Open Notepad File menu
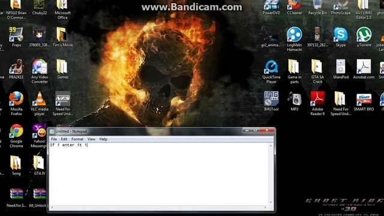This screenshot has width=384, height=216. pos(54,139)
